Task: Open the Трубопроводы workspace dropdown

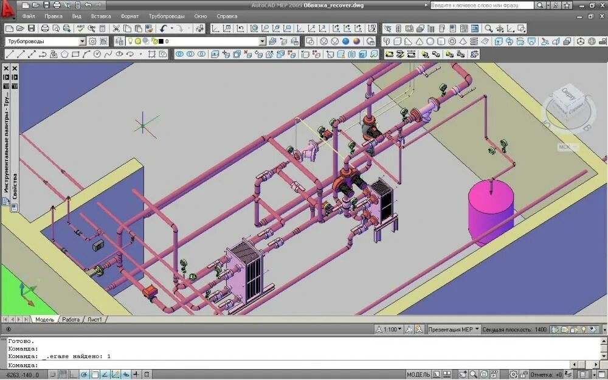Action: tap(82, 41)
